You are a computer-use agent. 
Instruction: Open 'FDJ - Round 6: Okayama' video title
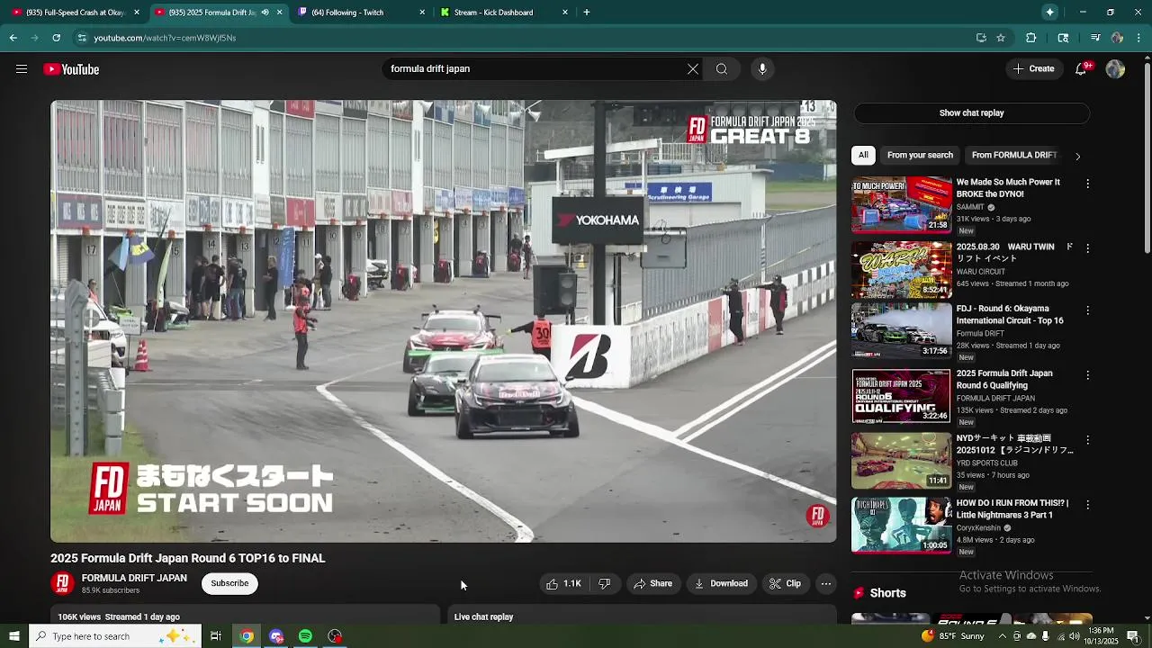click(x=1010, y=315)
